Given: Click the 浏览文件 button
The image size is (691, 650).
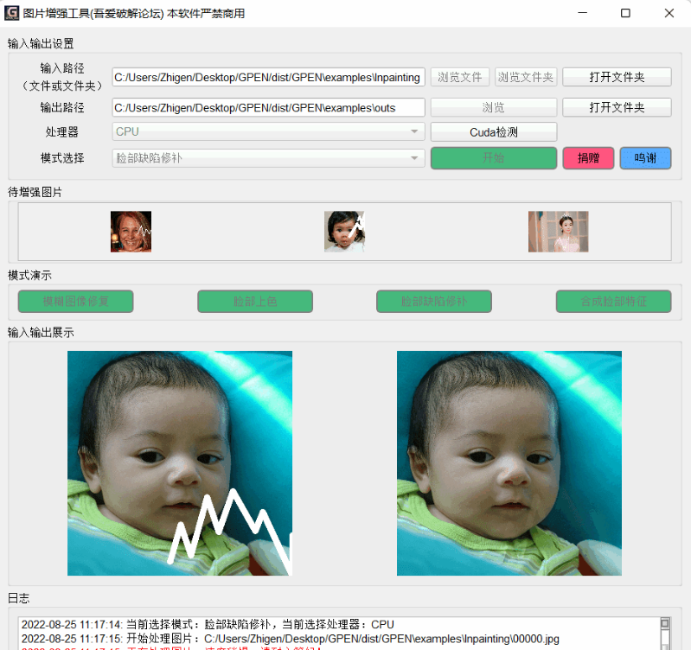Looking at the screenshot, I should 460,77.
